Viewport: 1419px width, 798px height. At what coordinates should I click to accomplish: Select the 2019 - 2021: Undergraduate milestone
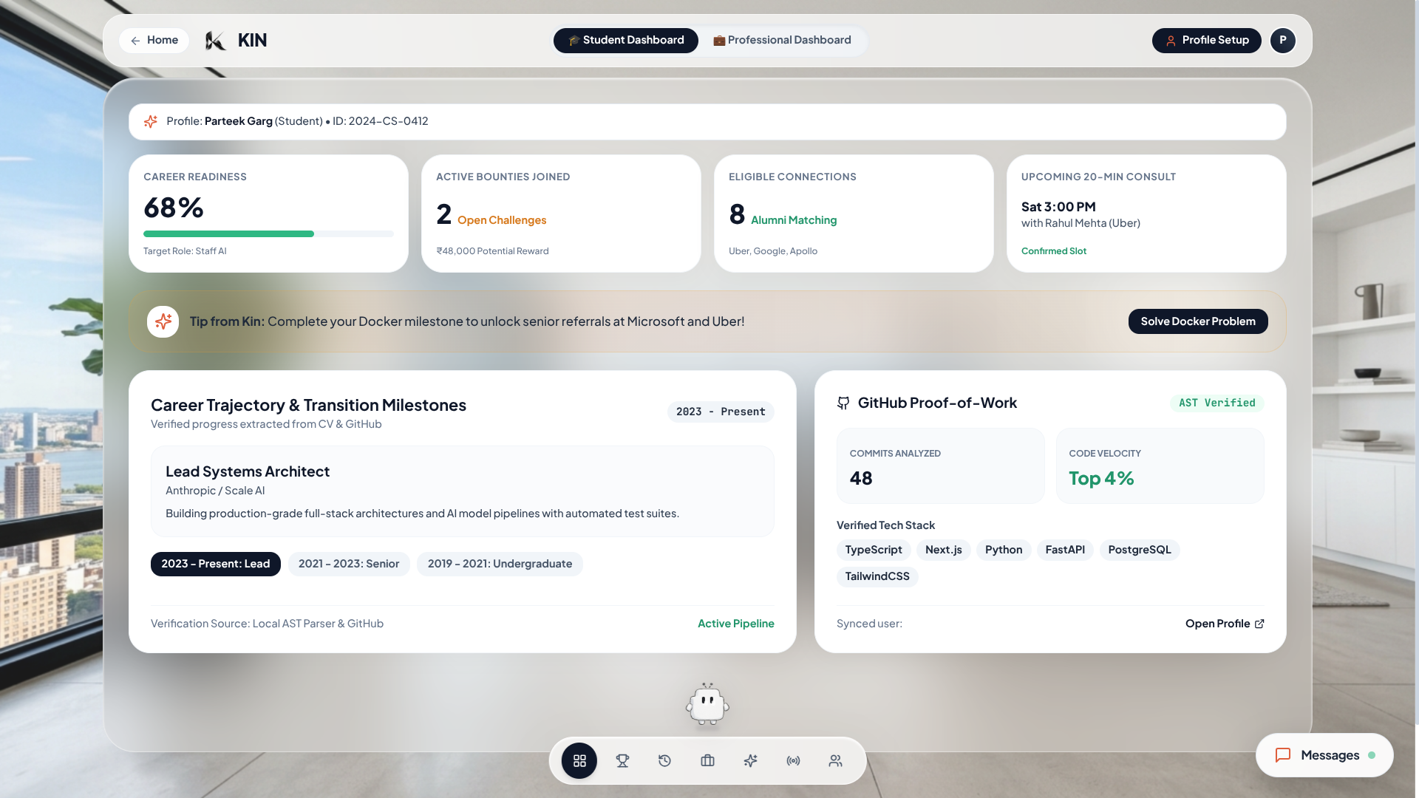pyautogui.click(x=500, y=564)
